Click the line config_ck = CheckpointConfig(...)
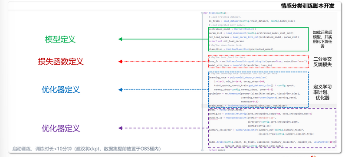This screenshot has height=157, width=345. 260,114
